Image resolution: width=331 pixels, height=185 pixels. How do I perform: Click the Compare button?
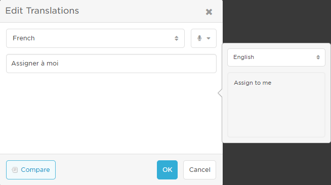(31, 170)
